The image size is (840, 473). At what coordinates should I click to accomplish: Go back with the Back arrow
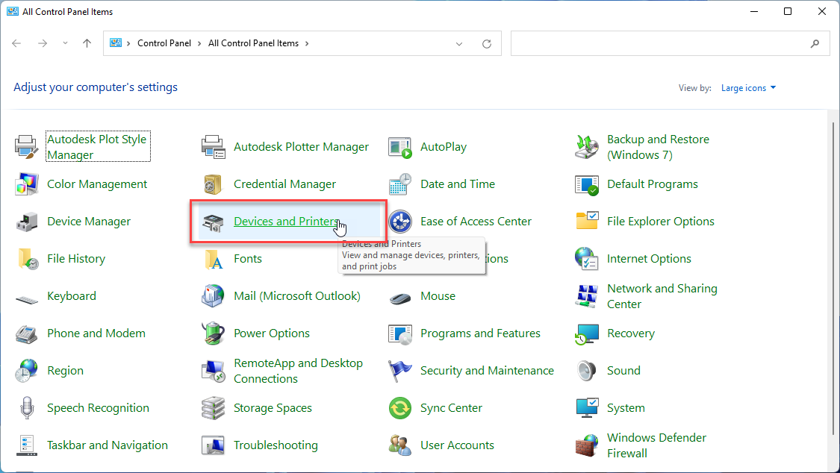tap(16, 43)
